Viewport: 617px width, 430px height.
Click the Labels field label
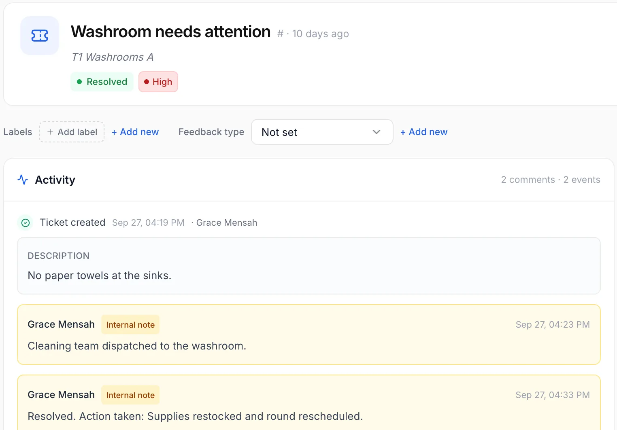(18, 132)
